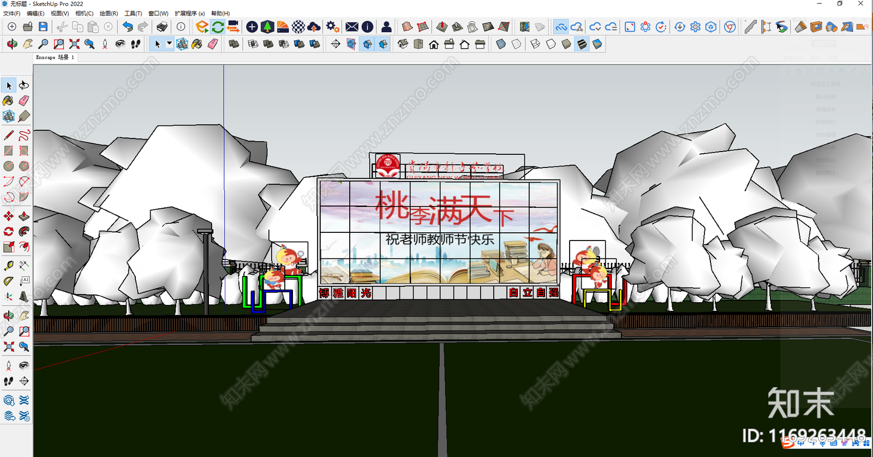The width and height of the screenshot is (873, 457).
Task: Activate the Rotate tool
Action: tap(9, 231)
